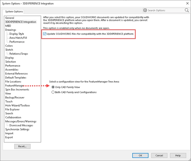Open the MBD options category
This screenshot has width=191, height=161.
8,26
